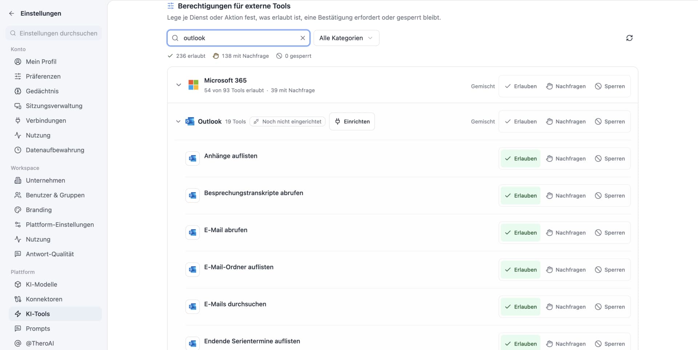Open Plattform-Einstellungen
698x350 pixels.
click(x=55, y=224)
